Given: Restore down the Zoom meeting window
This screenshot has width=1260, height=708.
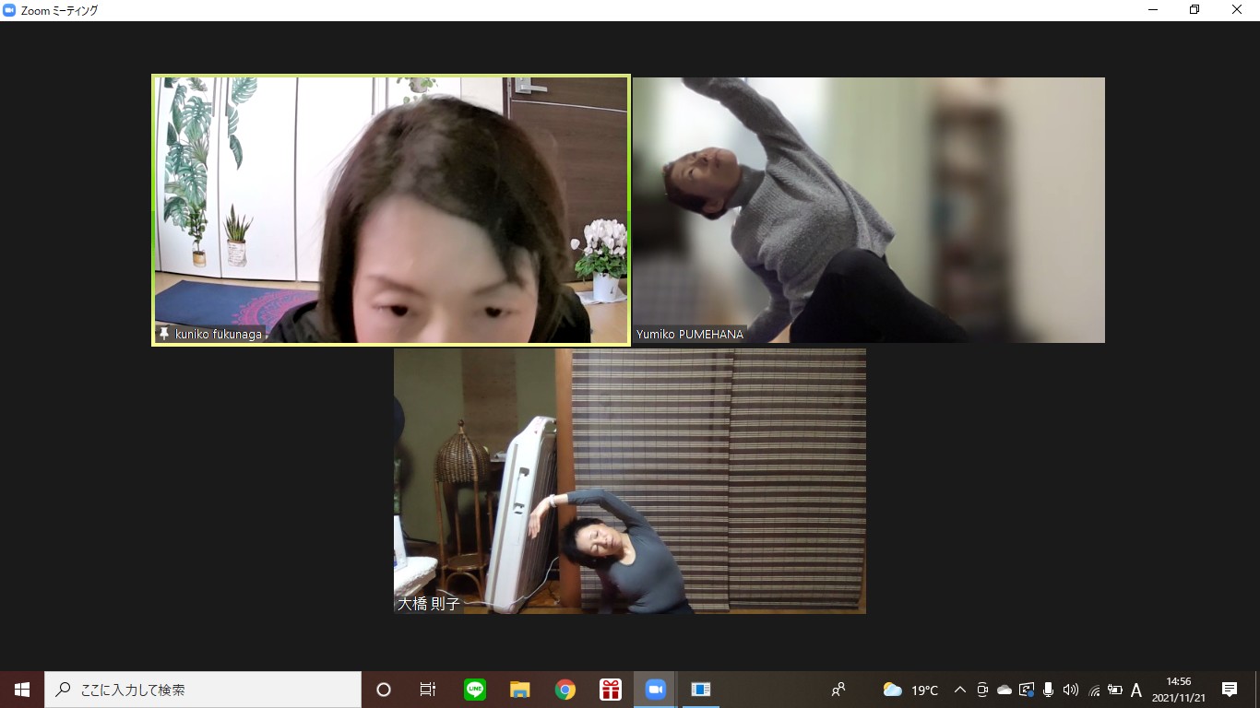Looking at the screenshot, I should coord(1195,10).
